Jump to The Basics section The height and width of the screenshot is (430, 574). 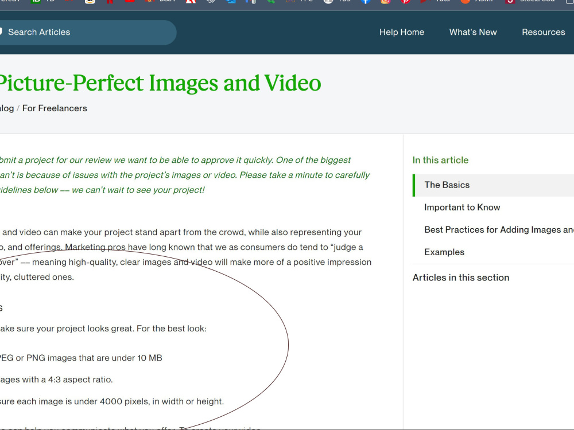coord(493,185)
